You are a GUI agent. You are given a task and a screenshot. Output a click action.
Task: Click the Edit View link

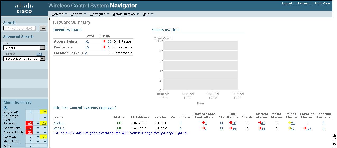(108, 108)
